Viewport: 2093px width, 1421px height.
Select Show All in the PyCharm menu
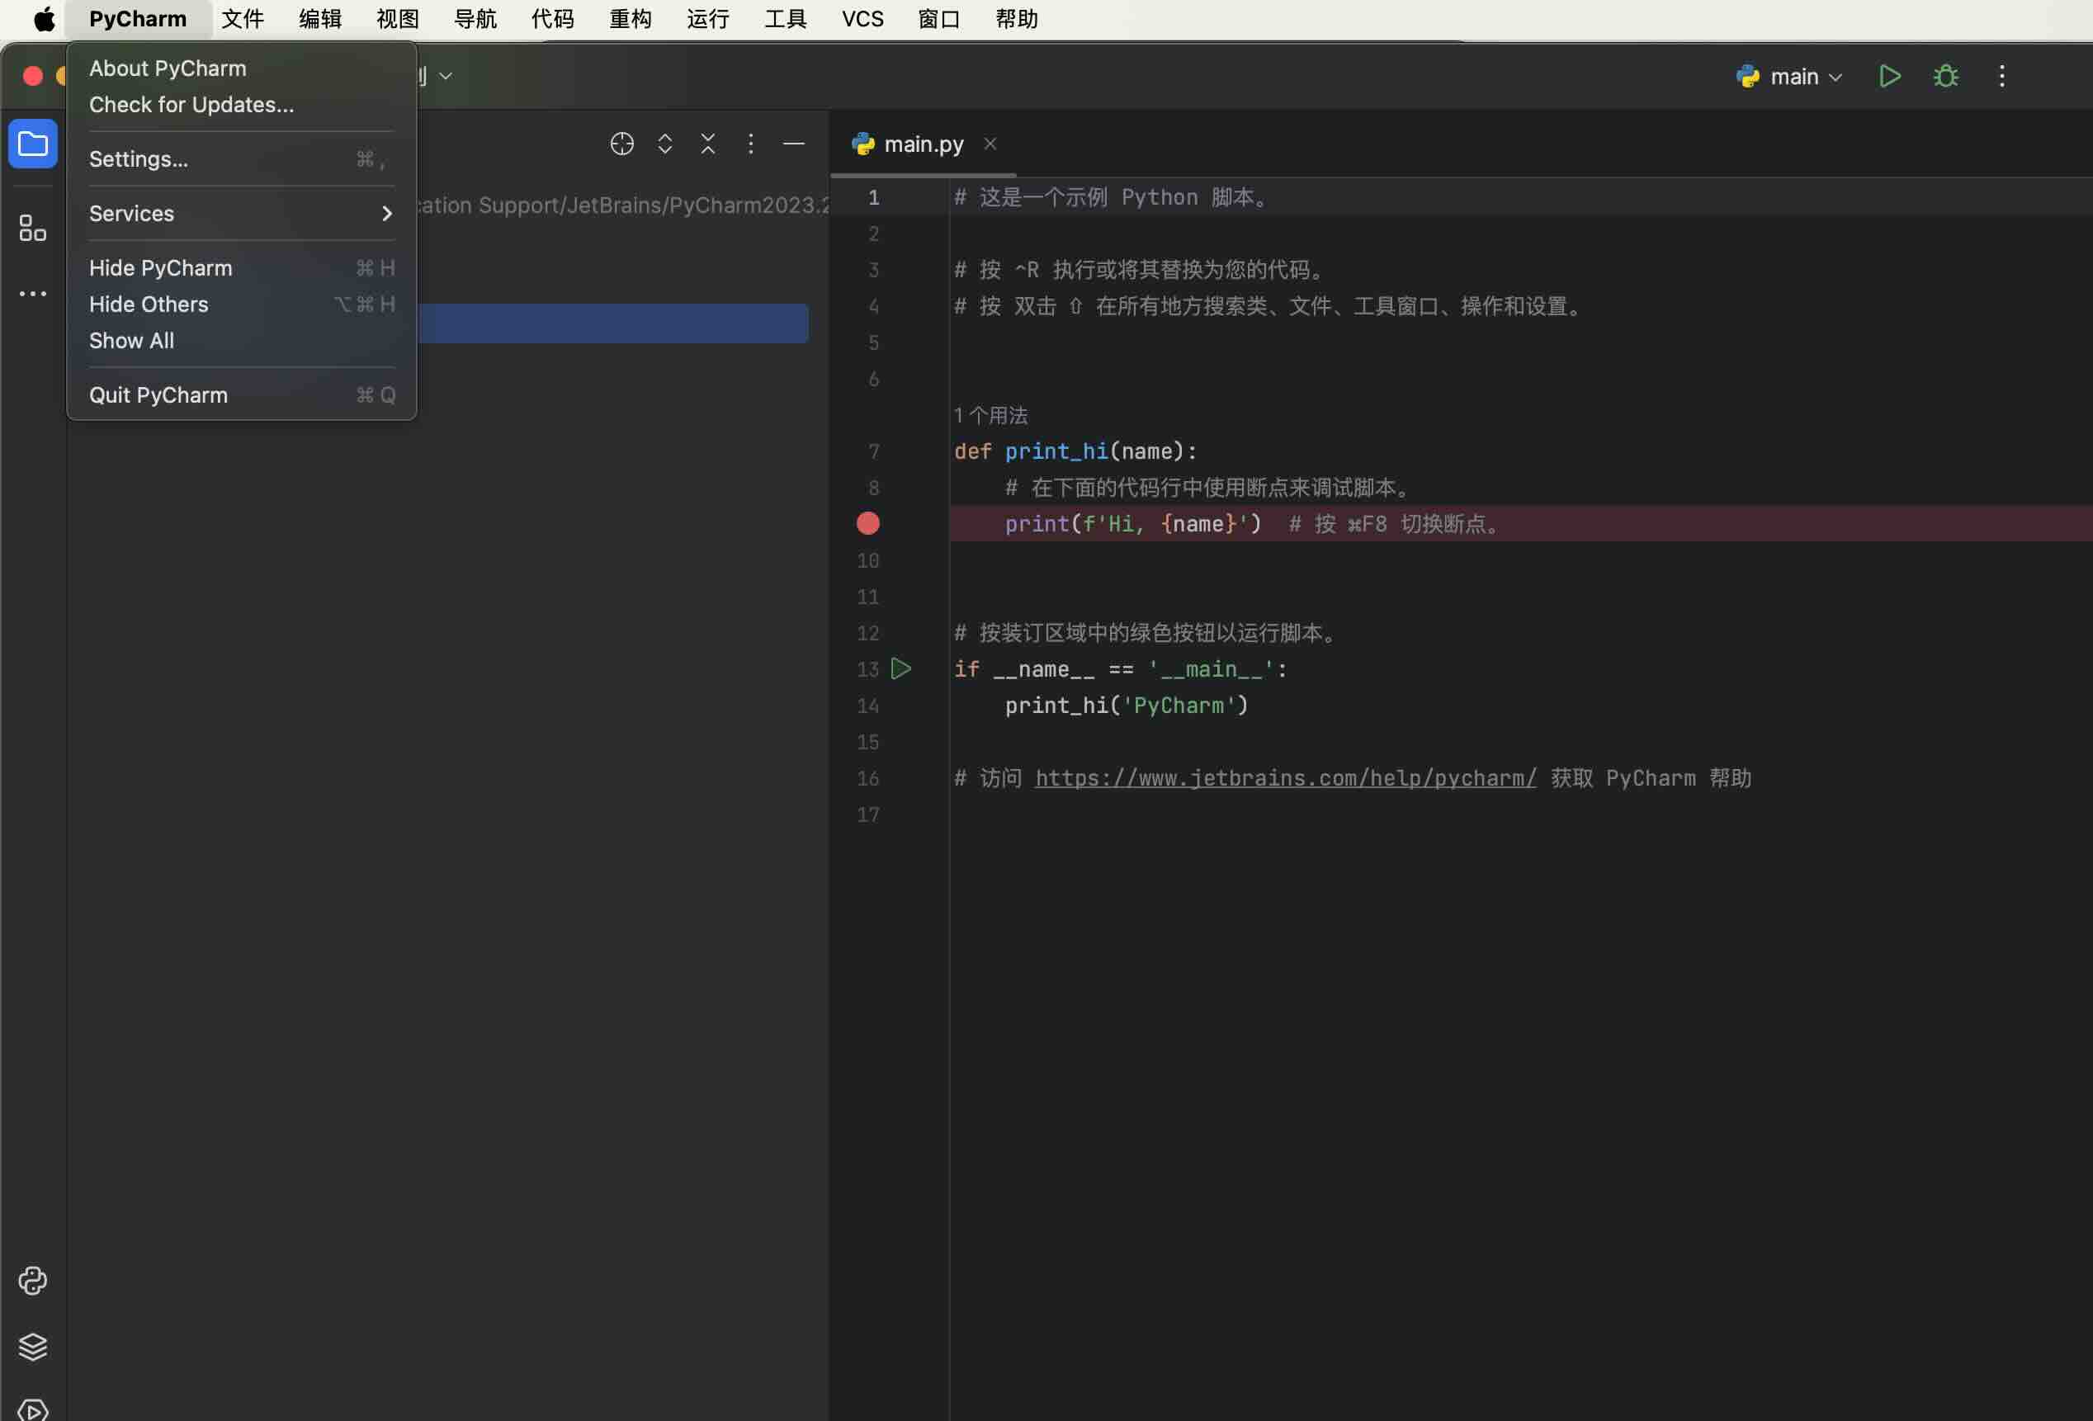coord(241,340)
